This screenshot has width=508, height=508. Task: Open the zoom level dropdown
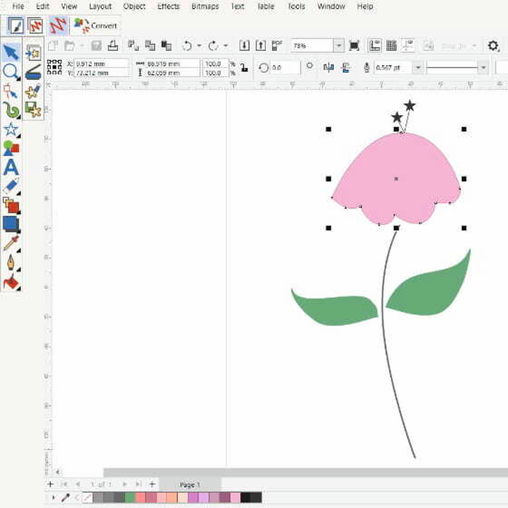(x=339, y=46)
